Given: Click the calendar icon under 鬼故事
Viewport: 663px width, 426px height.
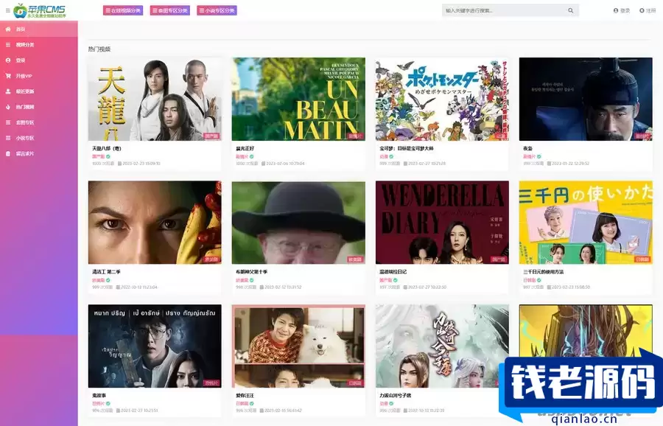Looking at the screenshot, I should 118,411.
